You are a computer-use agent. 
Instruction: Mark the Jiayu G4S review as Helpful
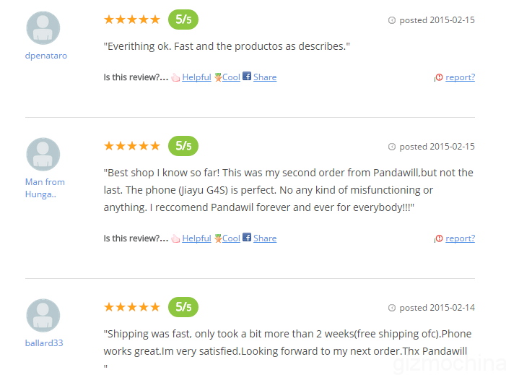[196, 238]
